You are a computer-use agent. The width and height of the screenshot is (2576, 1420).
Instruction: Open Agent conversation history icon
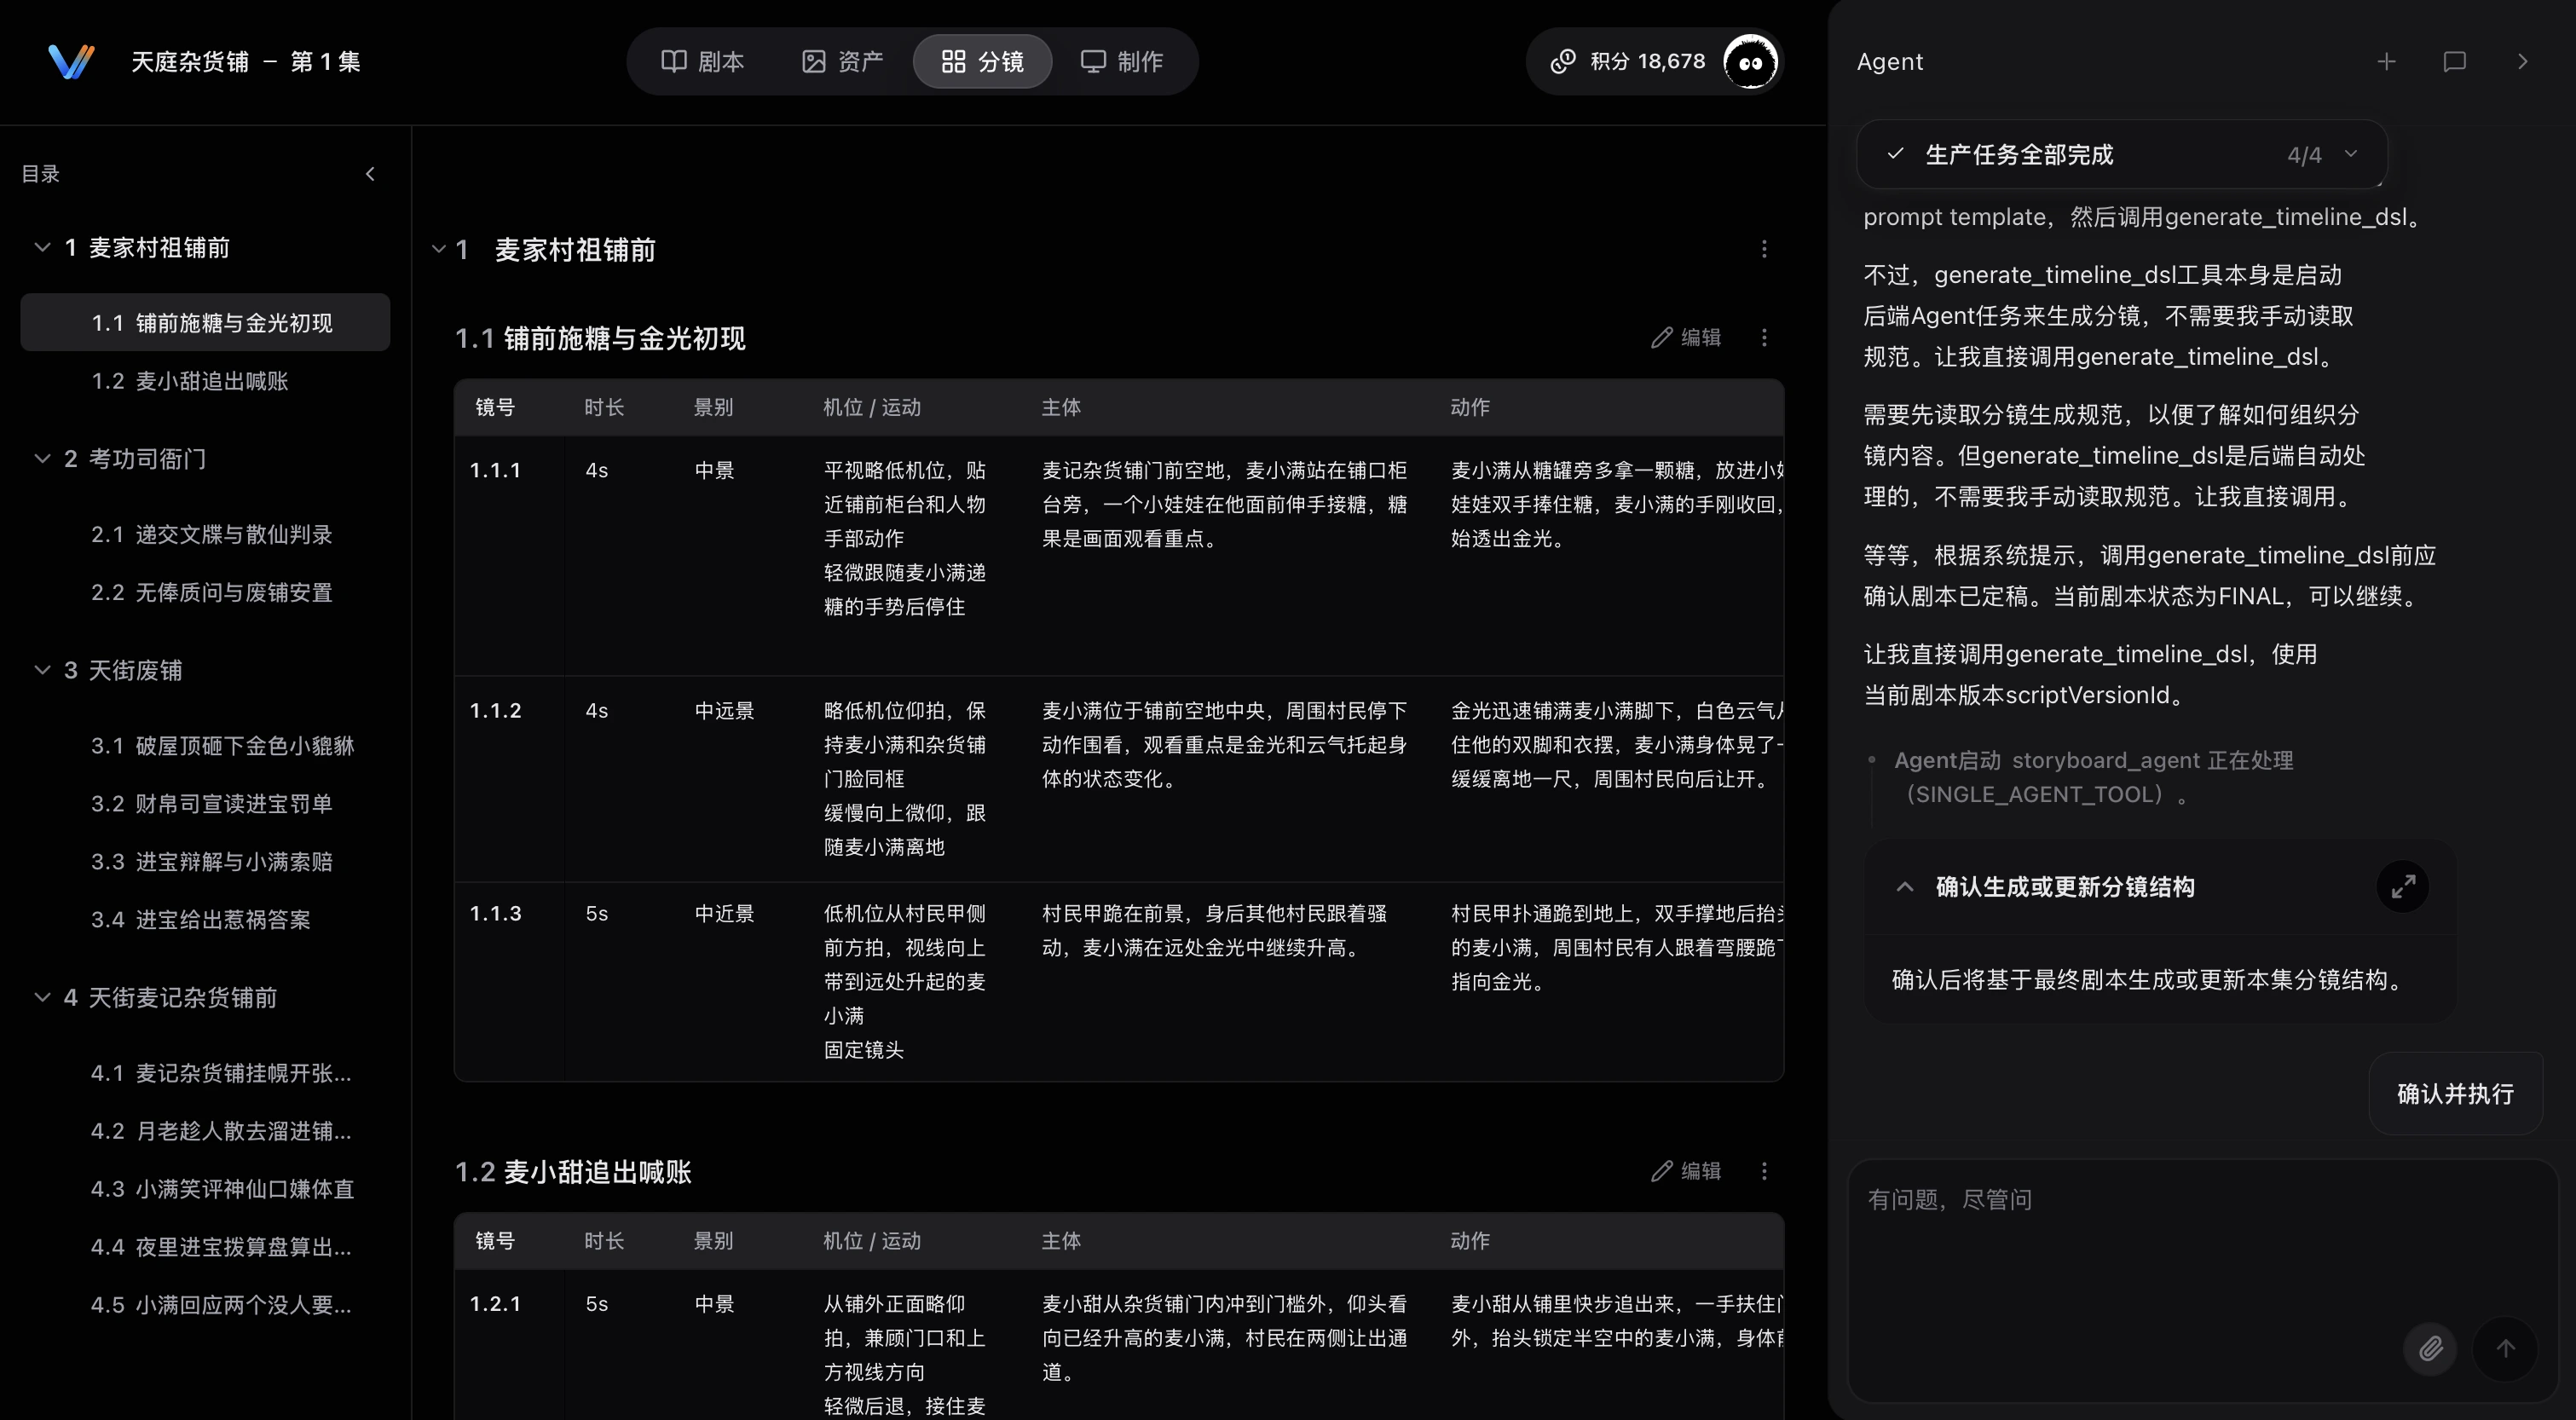pos(2454,61)
